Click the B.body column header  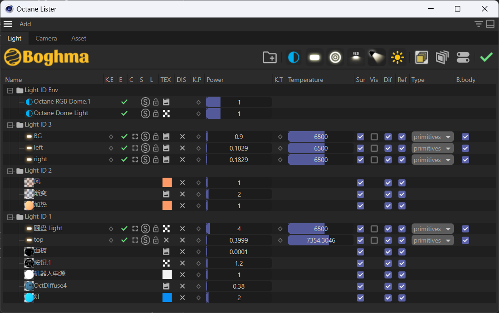coord(465,80)
